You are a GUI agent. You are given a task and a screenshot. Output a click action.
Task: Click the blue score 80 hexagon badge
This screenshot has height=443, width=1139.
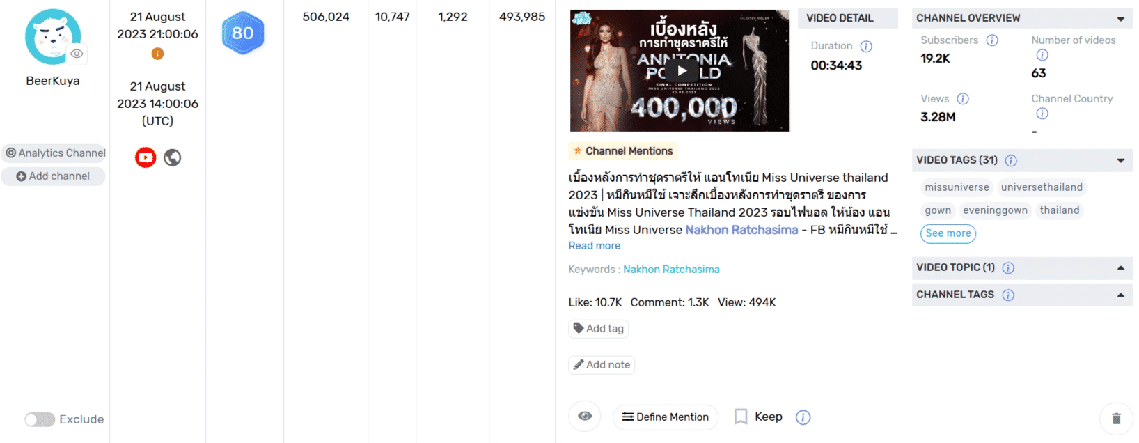click(x=242, y=33)
